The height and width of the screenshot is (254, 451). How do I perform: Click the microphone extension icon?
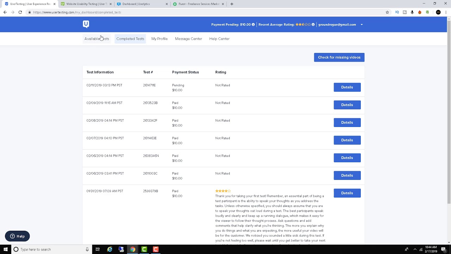pos(412,12)
